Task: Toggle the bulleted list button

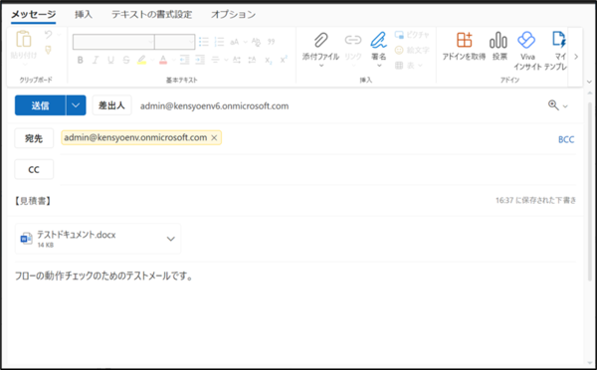Action: click(204, 42)
